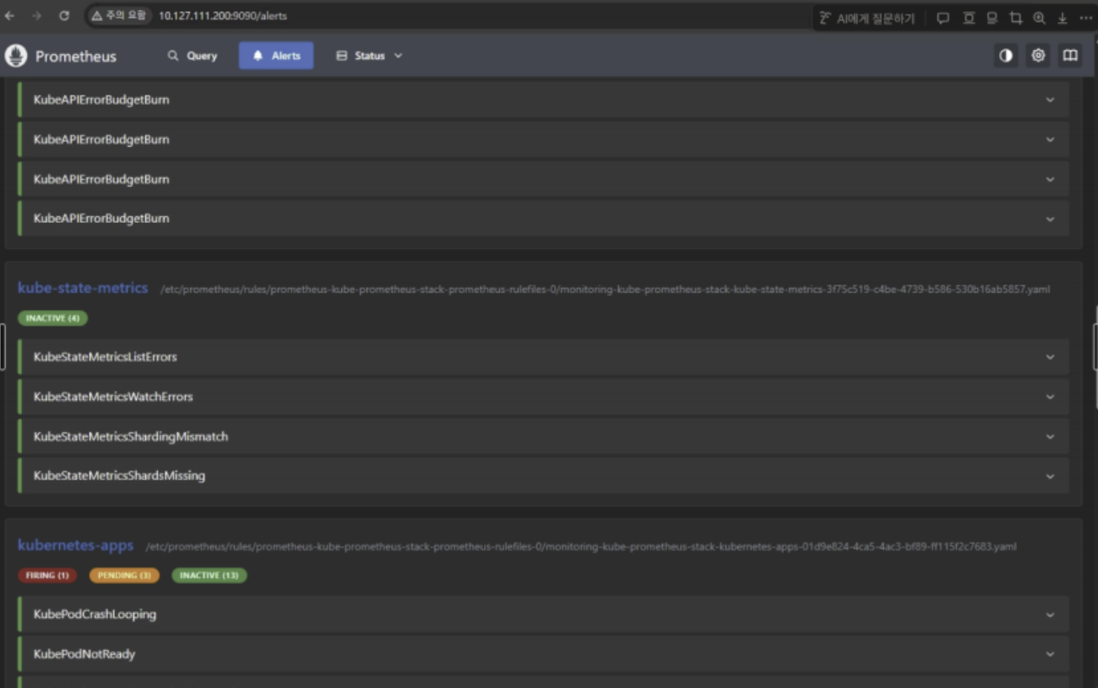This screenshot has height=688, width=1098.
Task: Open the Status dropdown menu
Action: (369, 56)
